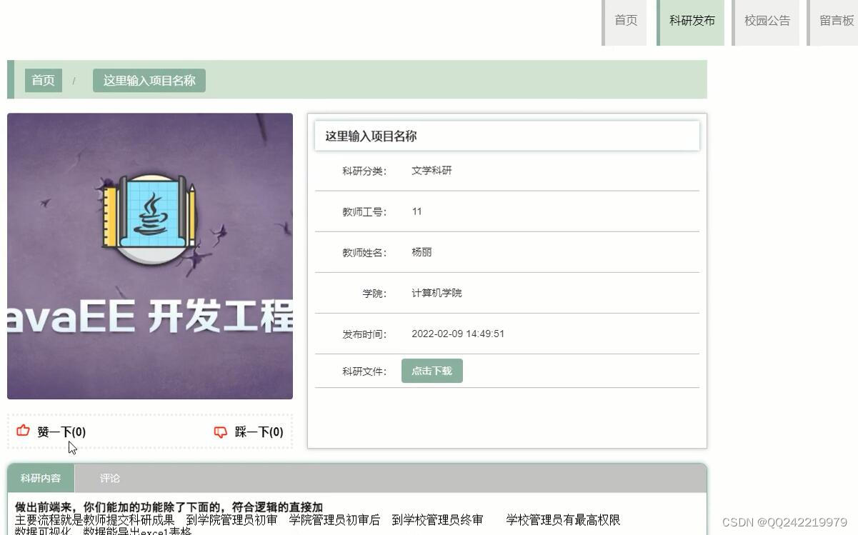Viewport: 858px width, 535px height.
Task: Click the 教师工号 label
Action: [x=364, y=212]
